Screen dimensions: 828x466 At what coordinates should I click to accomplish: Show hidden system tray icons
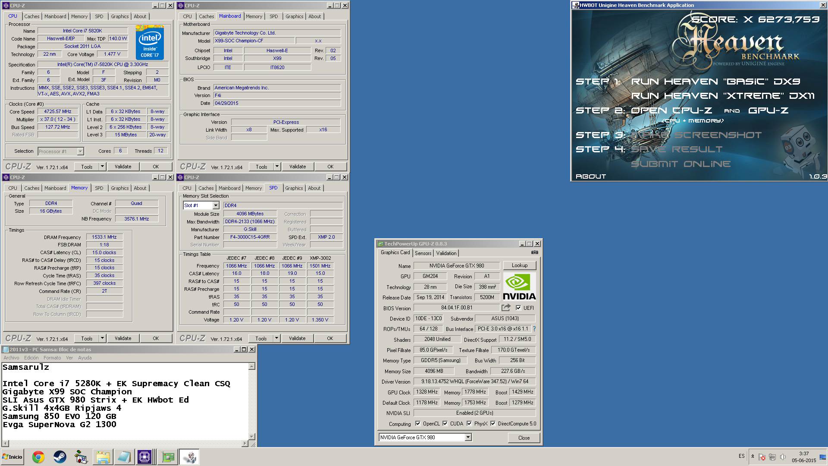753,457
